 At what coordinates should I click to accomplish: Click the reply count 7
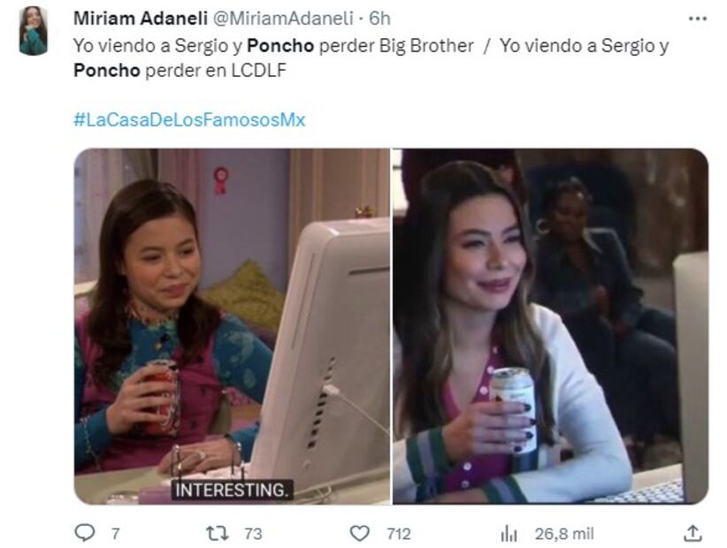coord(116,534)
